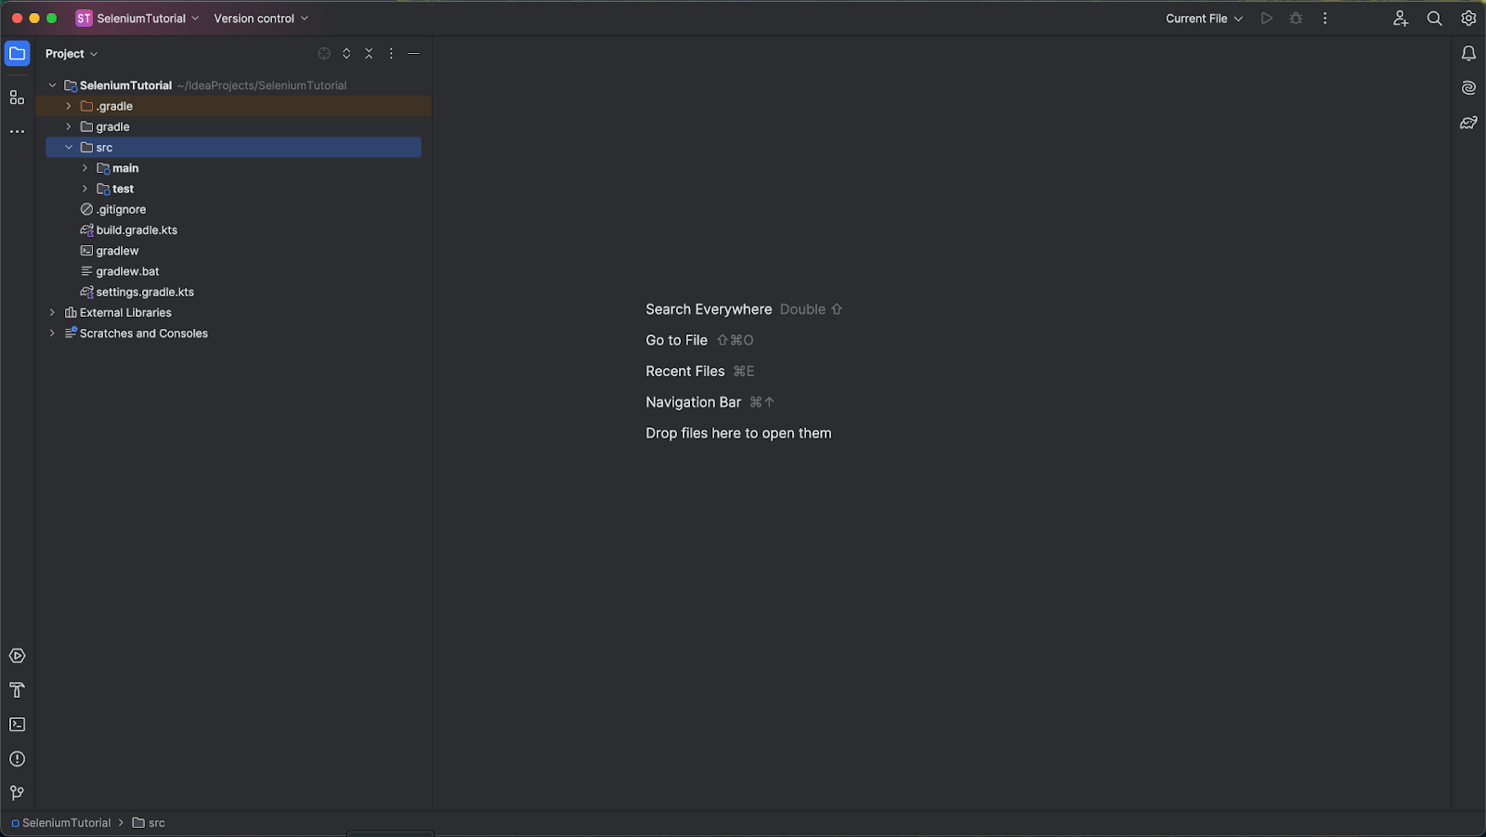Open the Services tool window
Viewport: 1486px width, 837px height.
[17, 655]
